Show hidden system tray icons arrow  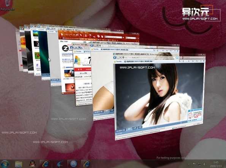tap(189, 164)
